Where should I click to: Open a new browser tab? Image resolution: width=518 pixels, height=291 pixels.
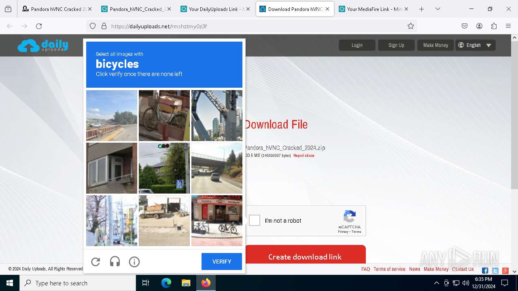(x=421, y=9)
